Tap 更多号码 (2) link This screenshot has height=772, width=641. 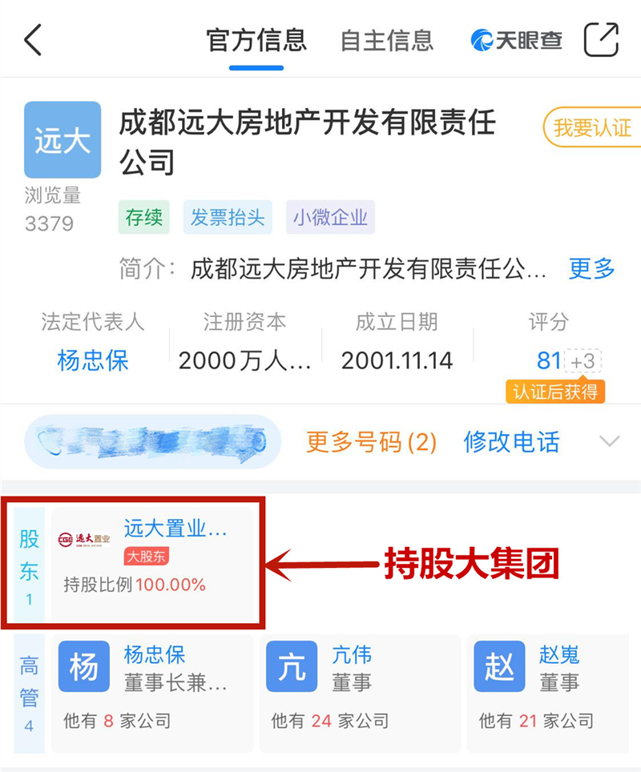[371, 441]
